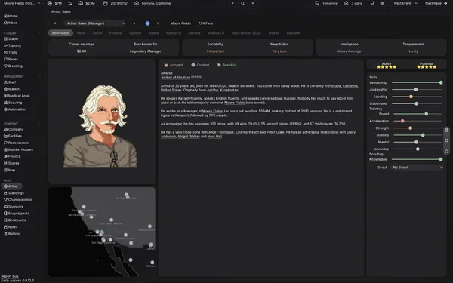Open Auction Houses in the sidebar
This screenshot has height=283, width=453.
point(18,149)
